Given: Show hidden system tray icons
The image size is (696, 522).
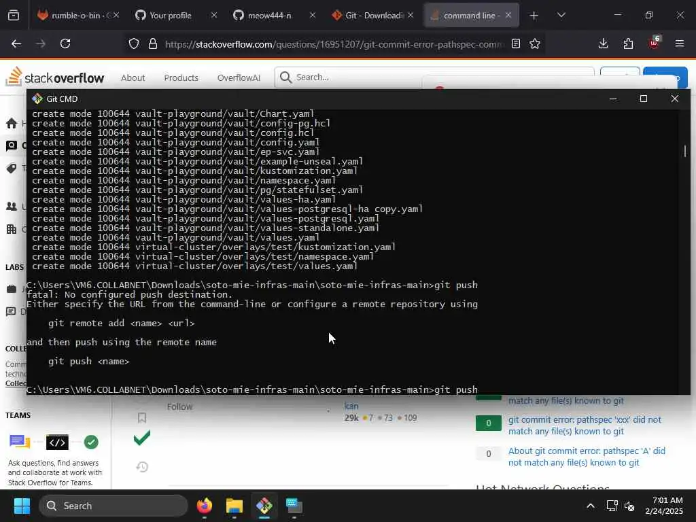Looking at the screenshot, I should pos(591,506).
